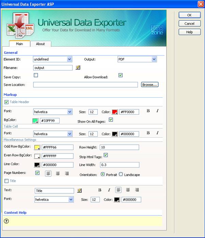Open Table Header green BgColor swatch
Screen dimensions: 205x238
[x=35, y=121]
